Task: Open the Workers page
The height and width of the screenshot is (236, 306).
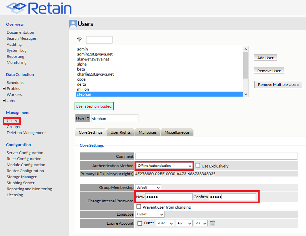Action: (14, 95)
